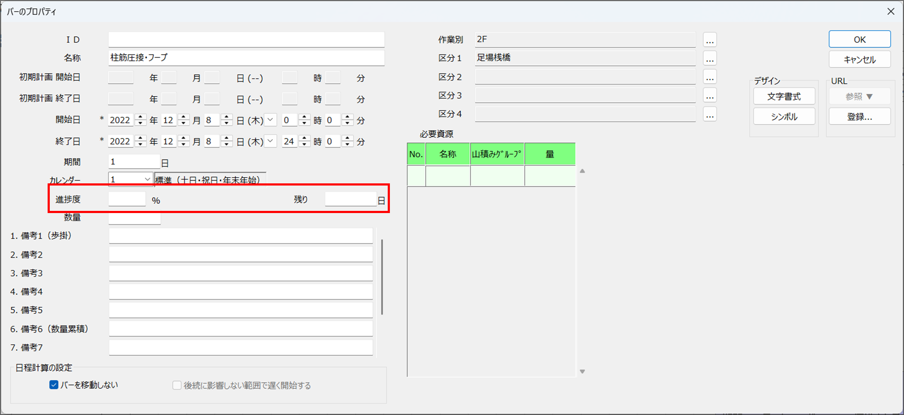Expand the カレンダー number dropdown
The width and height of the screenshot is (904, 415).
(x=147, y=179)
